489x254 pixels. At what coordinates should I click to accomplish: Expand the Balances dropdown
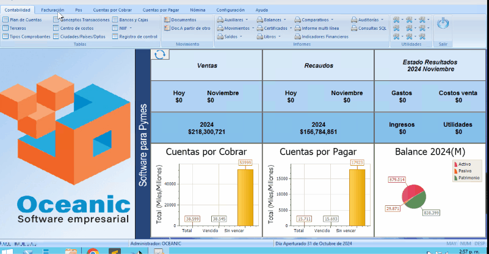pyautogui.click(x=284, y=19)
